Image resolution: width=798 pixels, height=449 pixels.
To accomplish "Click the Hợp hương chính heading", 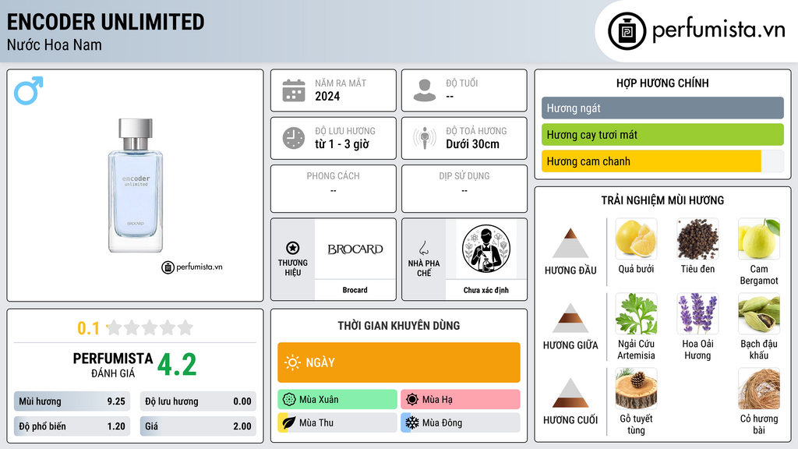I will (662, 83).
